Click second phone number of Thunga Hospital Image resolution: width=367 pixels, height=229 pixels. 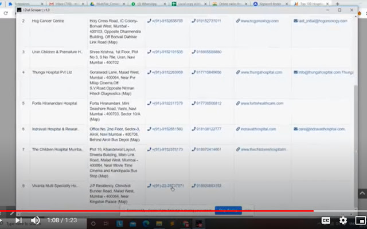[206, 73]
